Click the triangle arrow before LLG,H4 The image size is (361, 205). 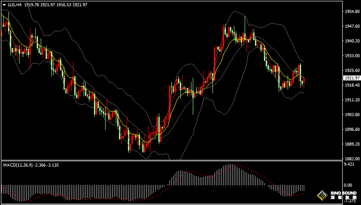tap(4, 4)
